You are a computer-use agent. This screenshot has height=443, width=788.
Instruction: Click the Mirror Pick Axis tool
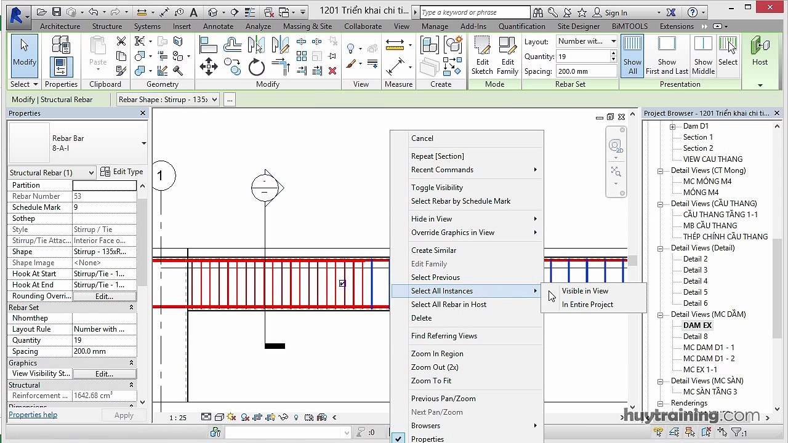pyautogui.click(x=255, y=45)
